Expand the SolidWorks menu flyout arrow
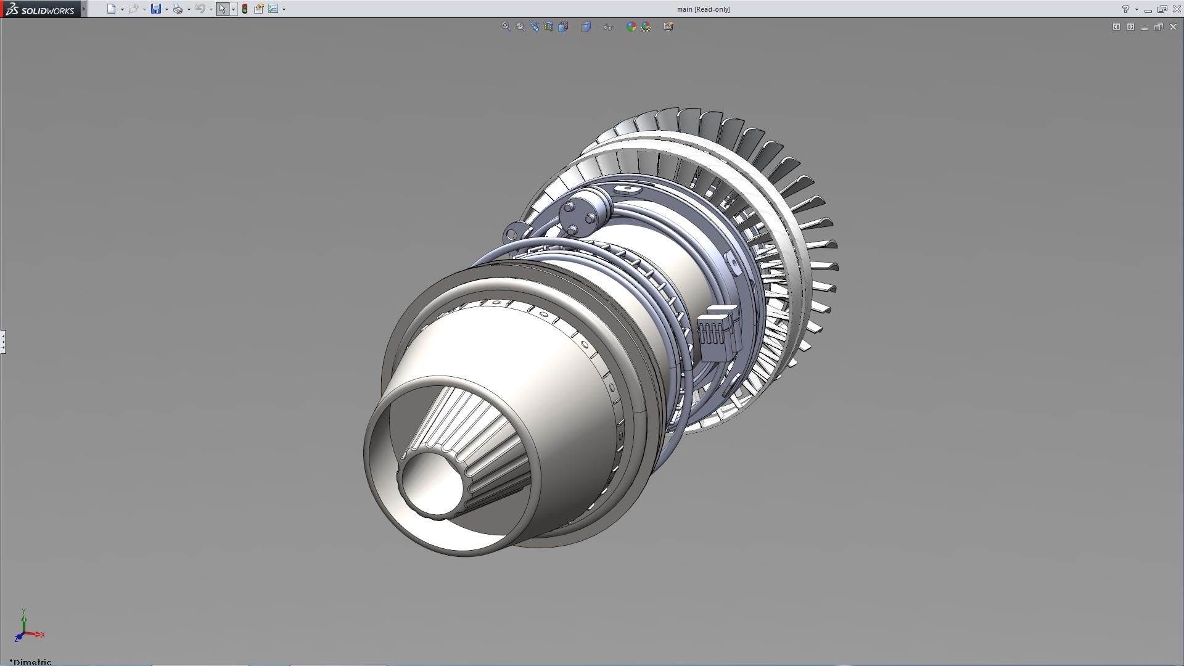1184x666 pixels. coord(84,9)
